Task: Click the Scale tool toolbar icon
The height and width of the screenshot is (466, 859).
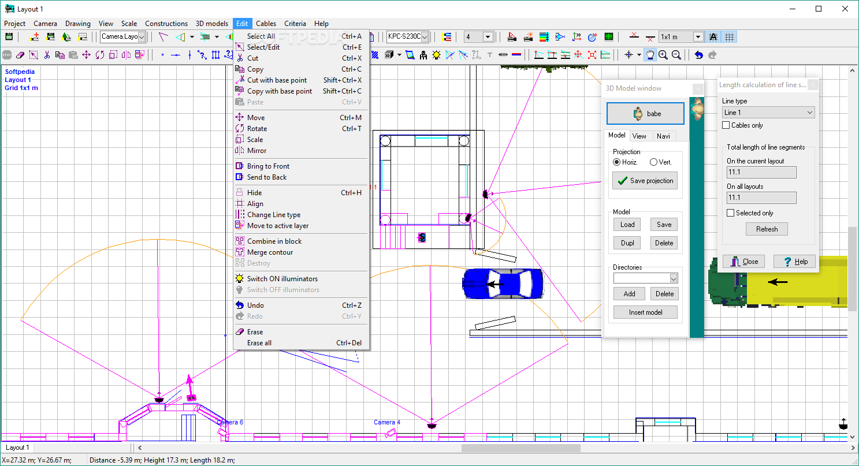Action: (x=113, y=55)
